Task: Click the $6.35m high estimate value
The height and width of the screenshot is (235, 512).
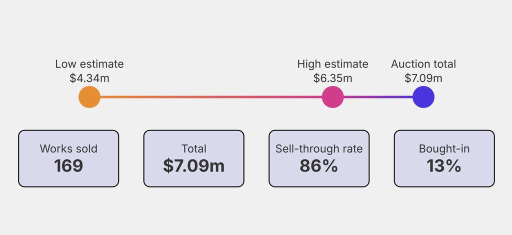Action: (x=332, y=78)
